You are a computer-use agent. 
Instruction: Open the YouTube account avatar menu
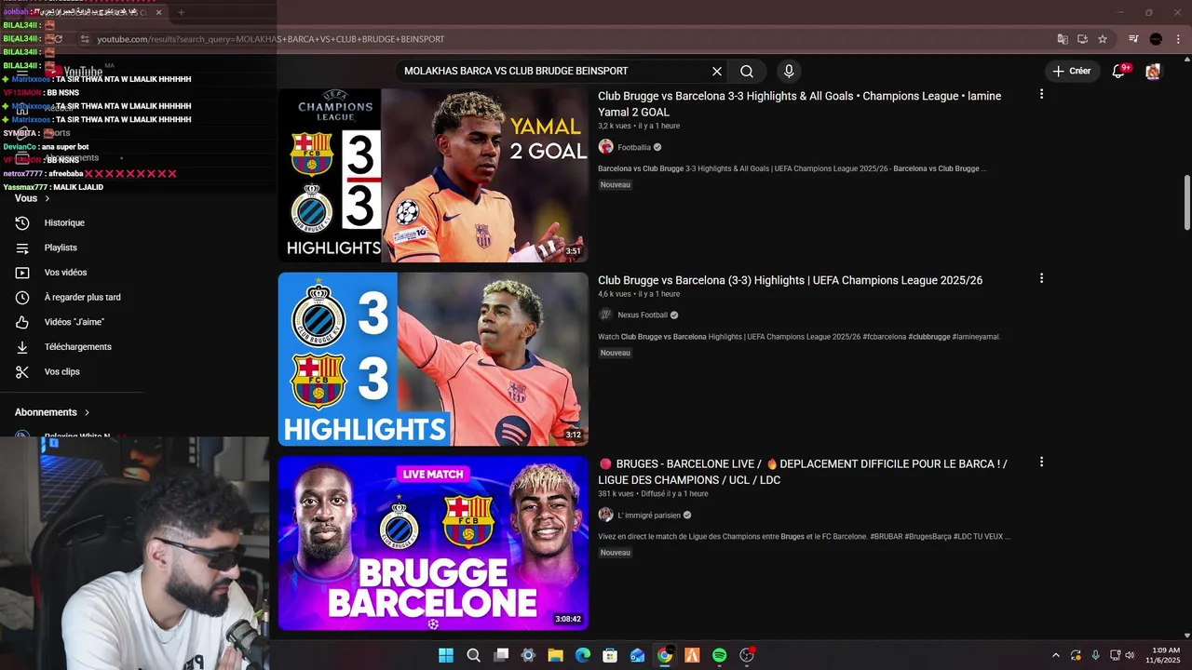1153,72
